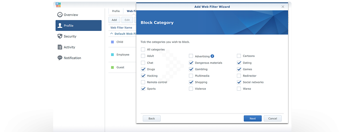Go Back in the wizard
The image size is (343, 132).
[151, 118]
